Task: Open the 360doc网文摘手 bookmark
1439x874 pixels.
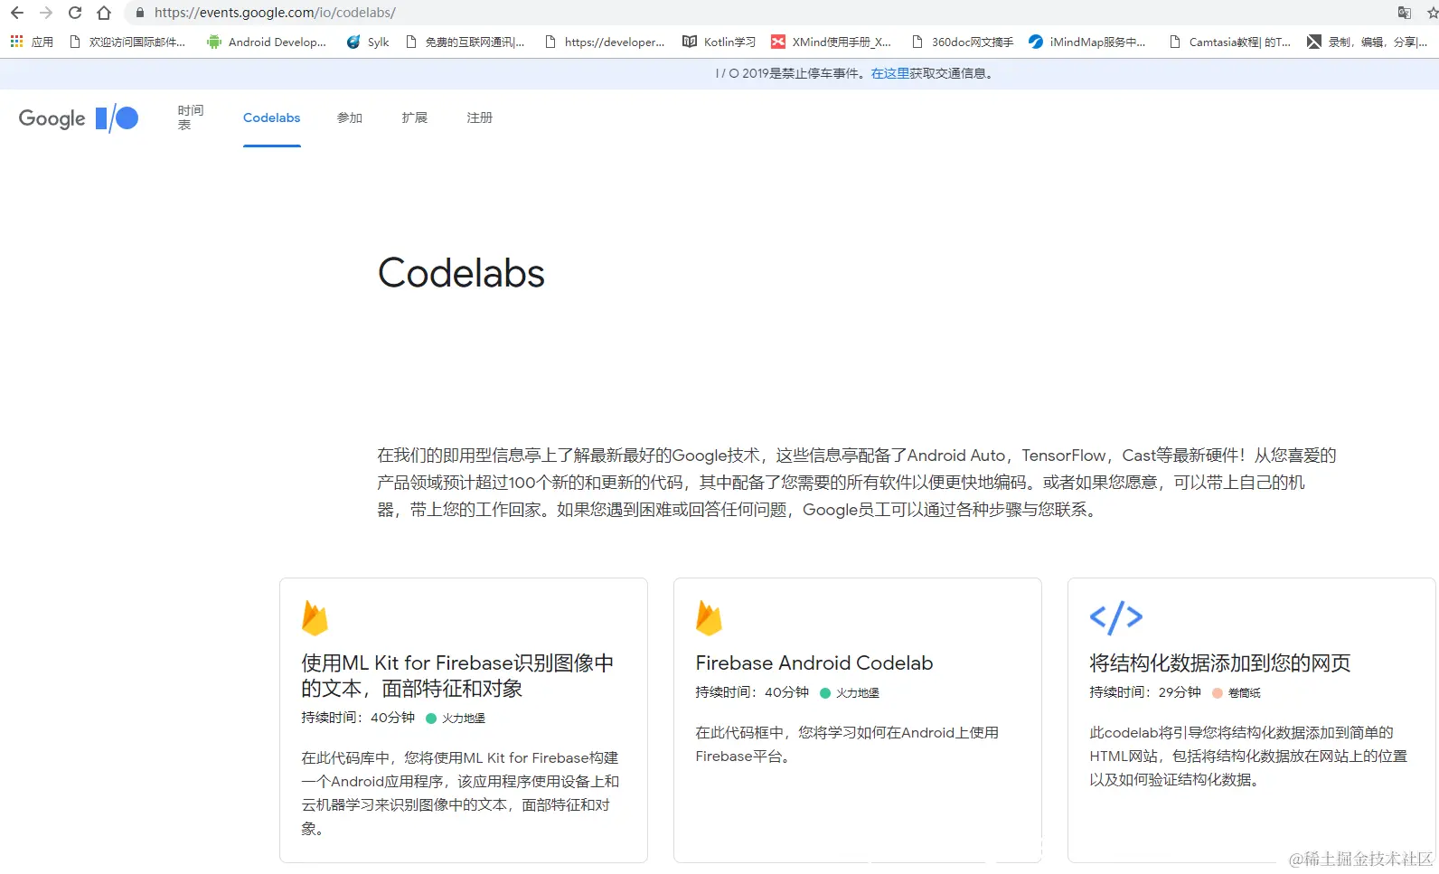Action: [963, 42]
